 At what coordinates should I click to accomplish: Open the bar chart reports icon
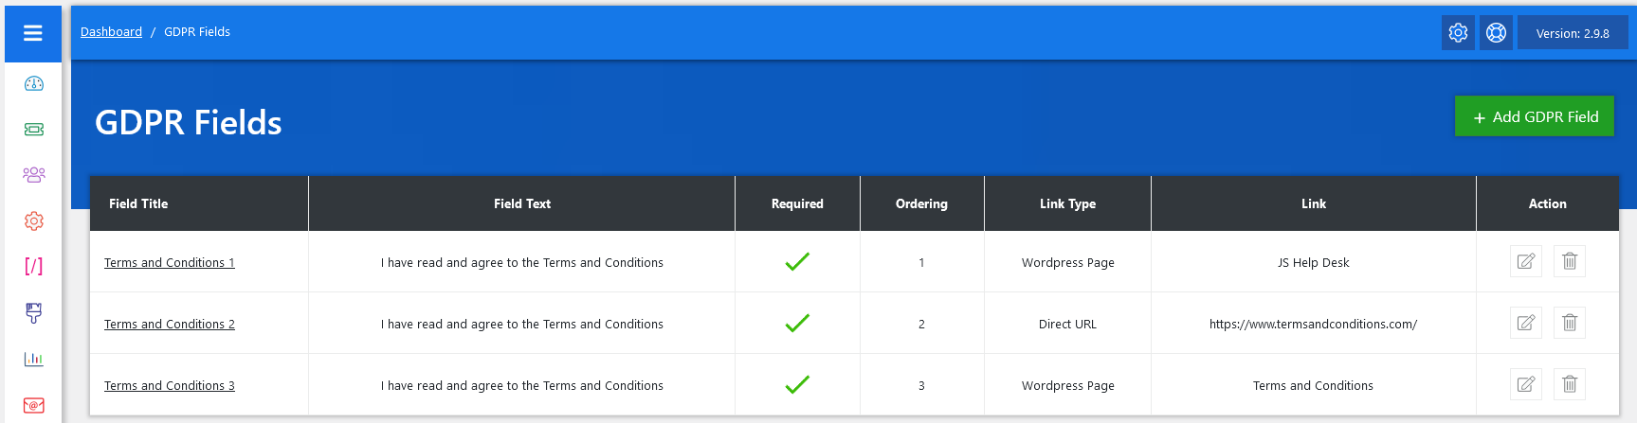pos(34,359)
